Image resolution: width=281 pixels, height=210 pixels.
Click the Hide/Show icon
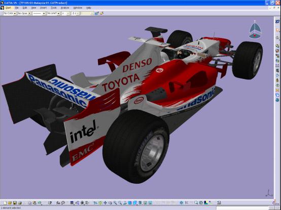click(x=145, y=203)
